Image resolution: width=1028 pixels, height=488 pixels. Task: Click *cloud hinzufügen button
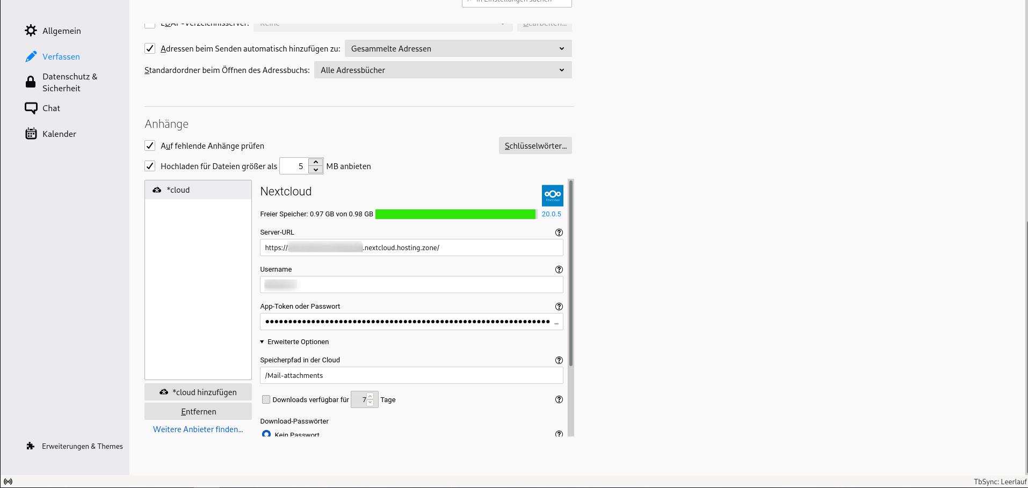[198, 392]
